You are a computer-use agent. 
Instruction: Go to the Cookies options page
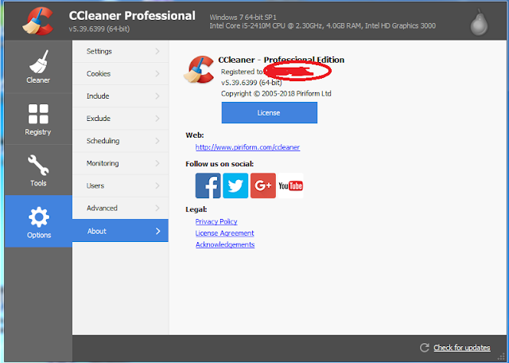pos(120,74)
